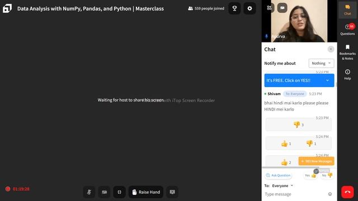The image size is (358, 201).
Task: Open the Help tab
Action: coord(347,74)
